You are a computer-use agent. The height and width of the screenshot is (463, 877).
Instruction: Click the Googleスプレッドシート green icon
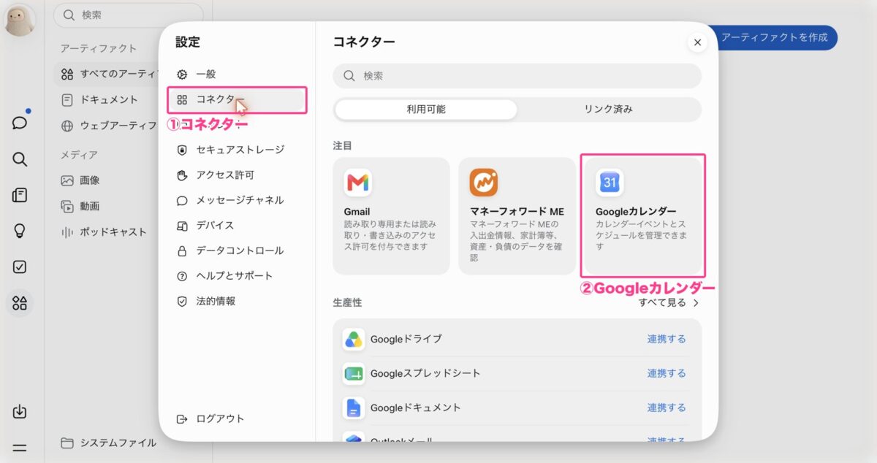[354, 373]
